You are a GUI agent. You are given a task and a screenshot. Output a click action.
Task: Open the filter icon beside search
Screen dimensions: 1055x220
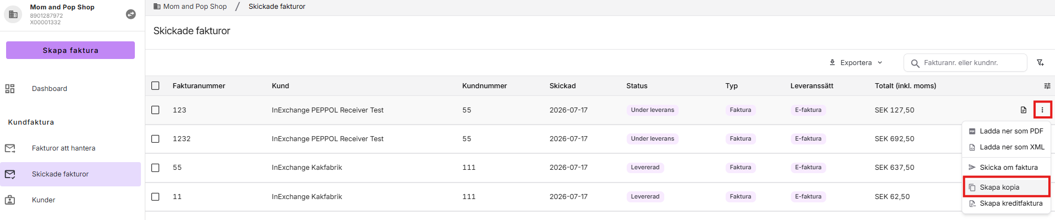tap(1041, 63)
